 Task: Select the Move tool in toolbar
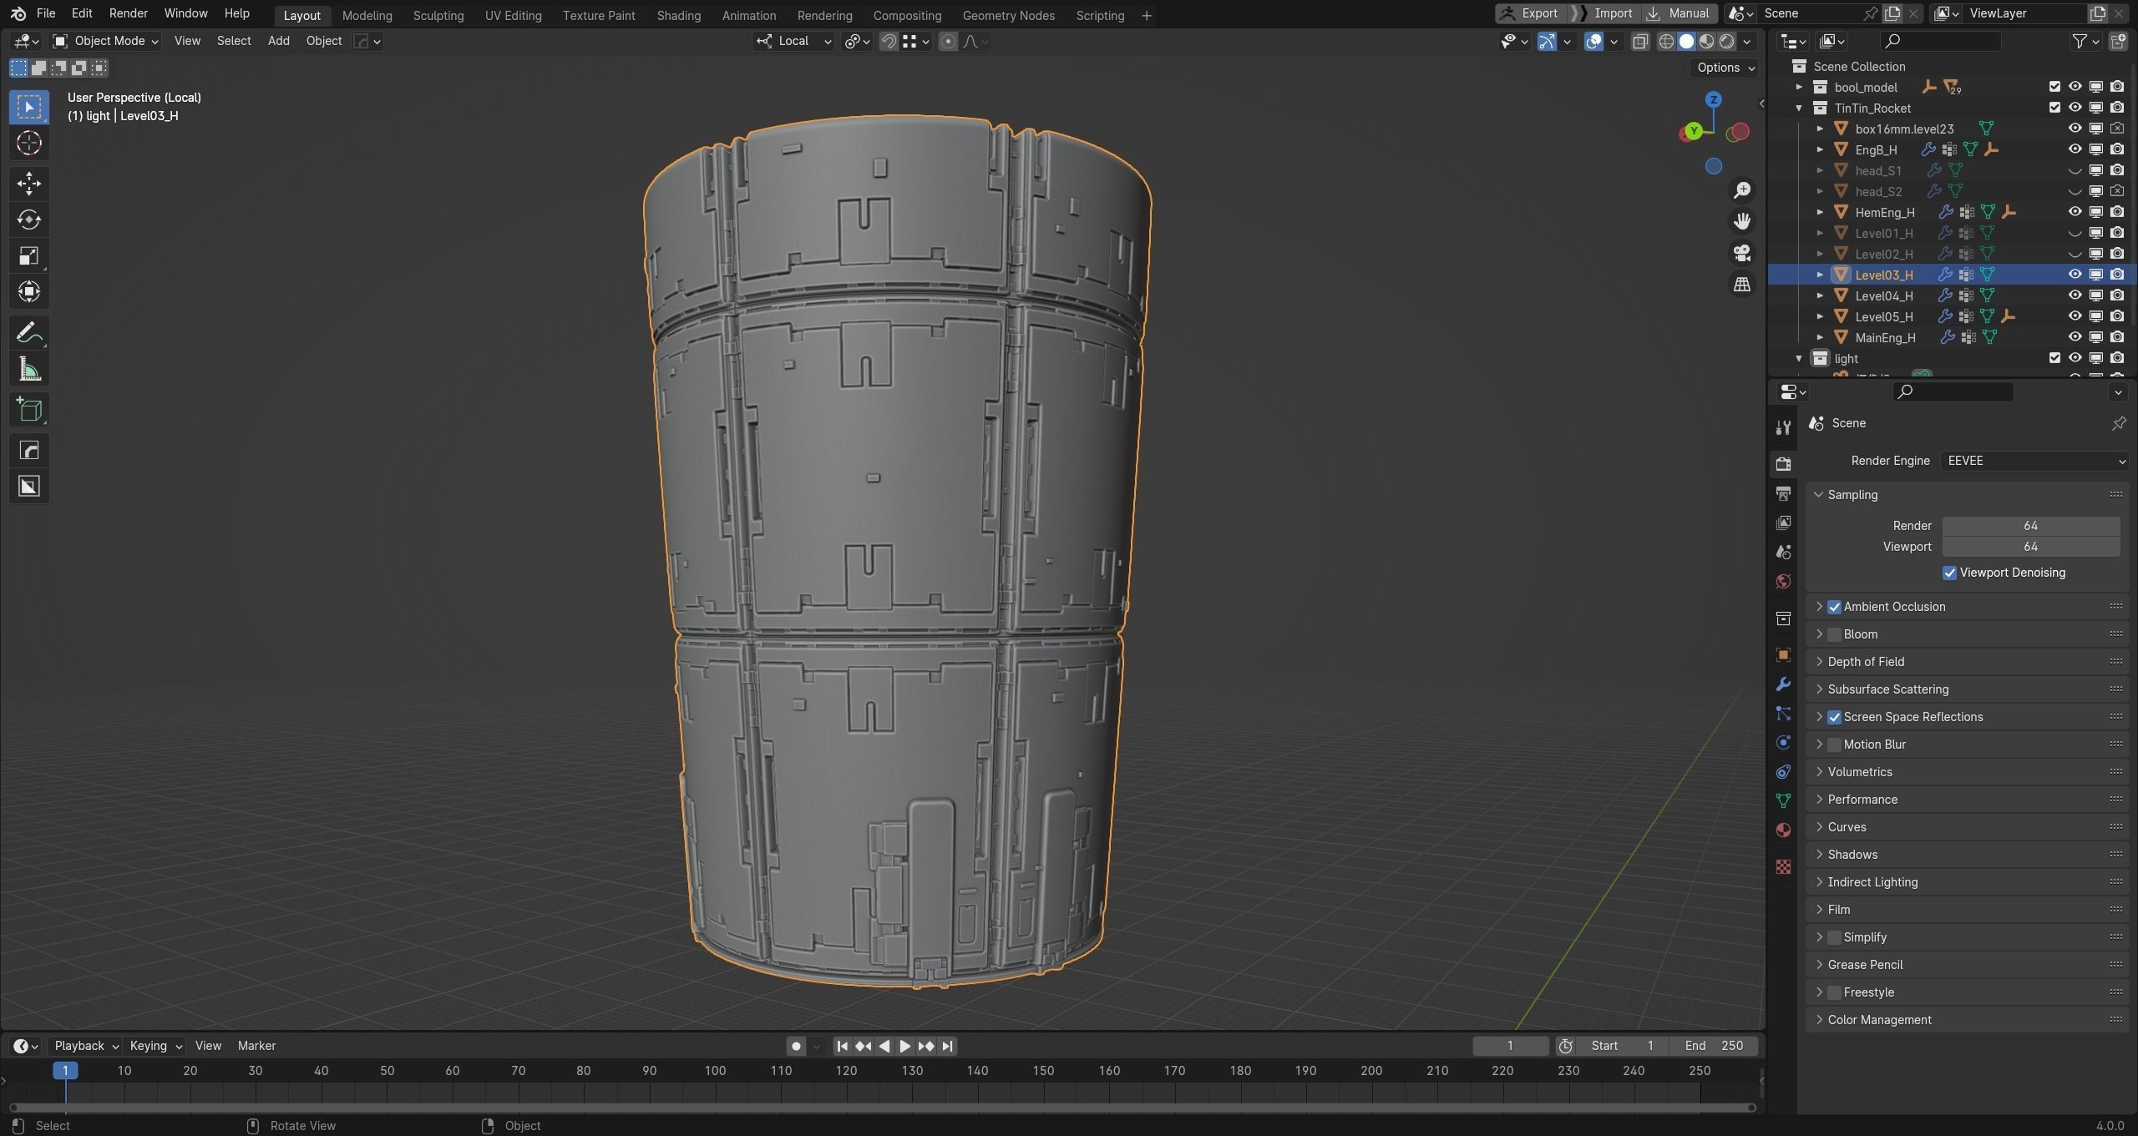click(x=29, y=184)
